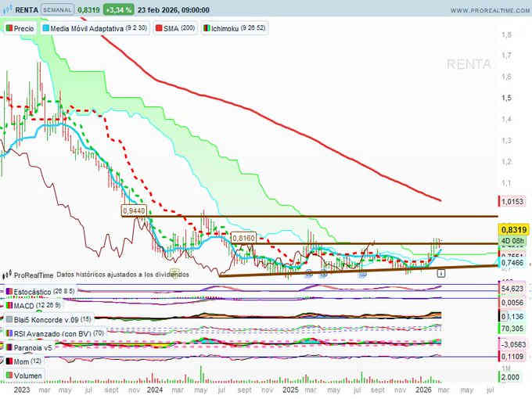Click the Mom (12) indicator icon

click(9, 361)
